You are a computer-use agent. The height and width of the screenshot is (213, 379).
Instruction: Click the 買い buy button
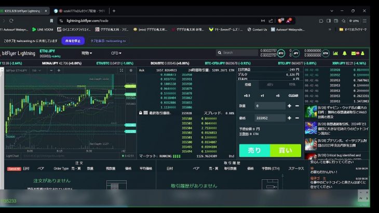pyautogui.click(x=286, y=150)
